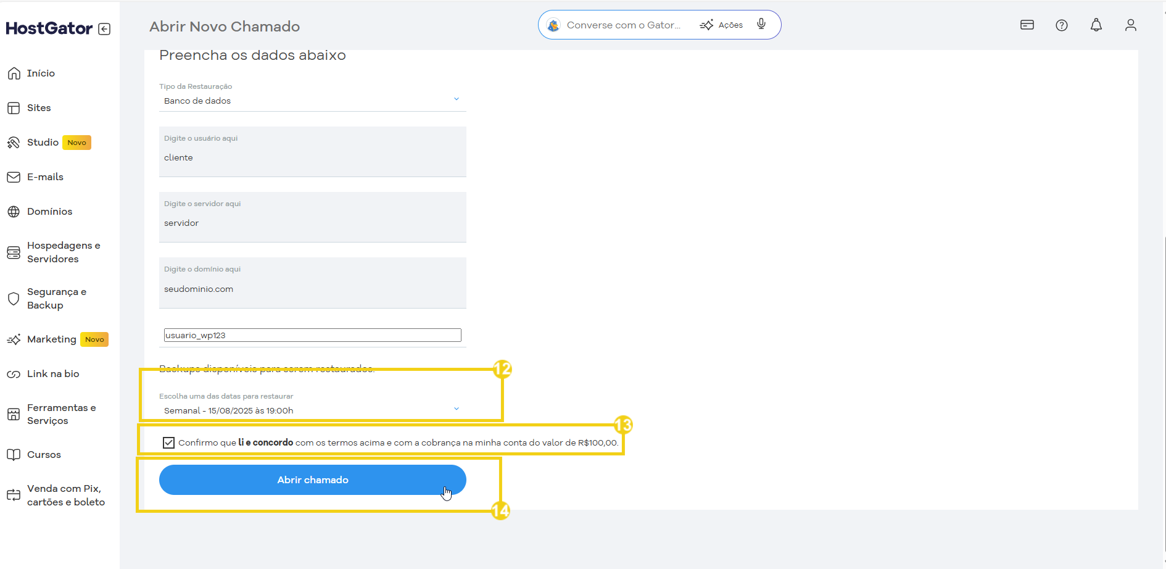Open the E-mails menu item
This screenshot has width=1166, height=569.
tap(45, 177)
